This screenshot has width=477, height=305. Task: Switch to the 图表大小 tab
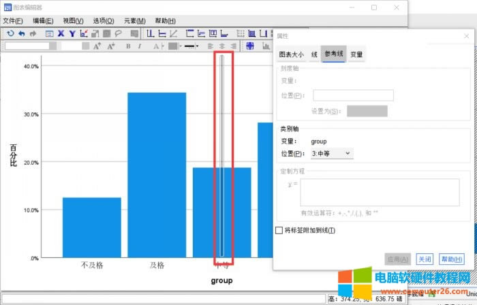pos(291,54)
